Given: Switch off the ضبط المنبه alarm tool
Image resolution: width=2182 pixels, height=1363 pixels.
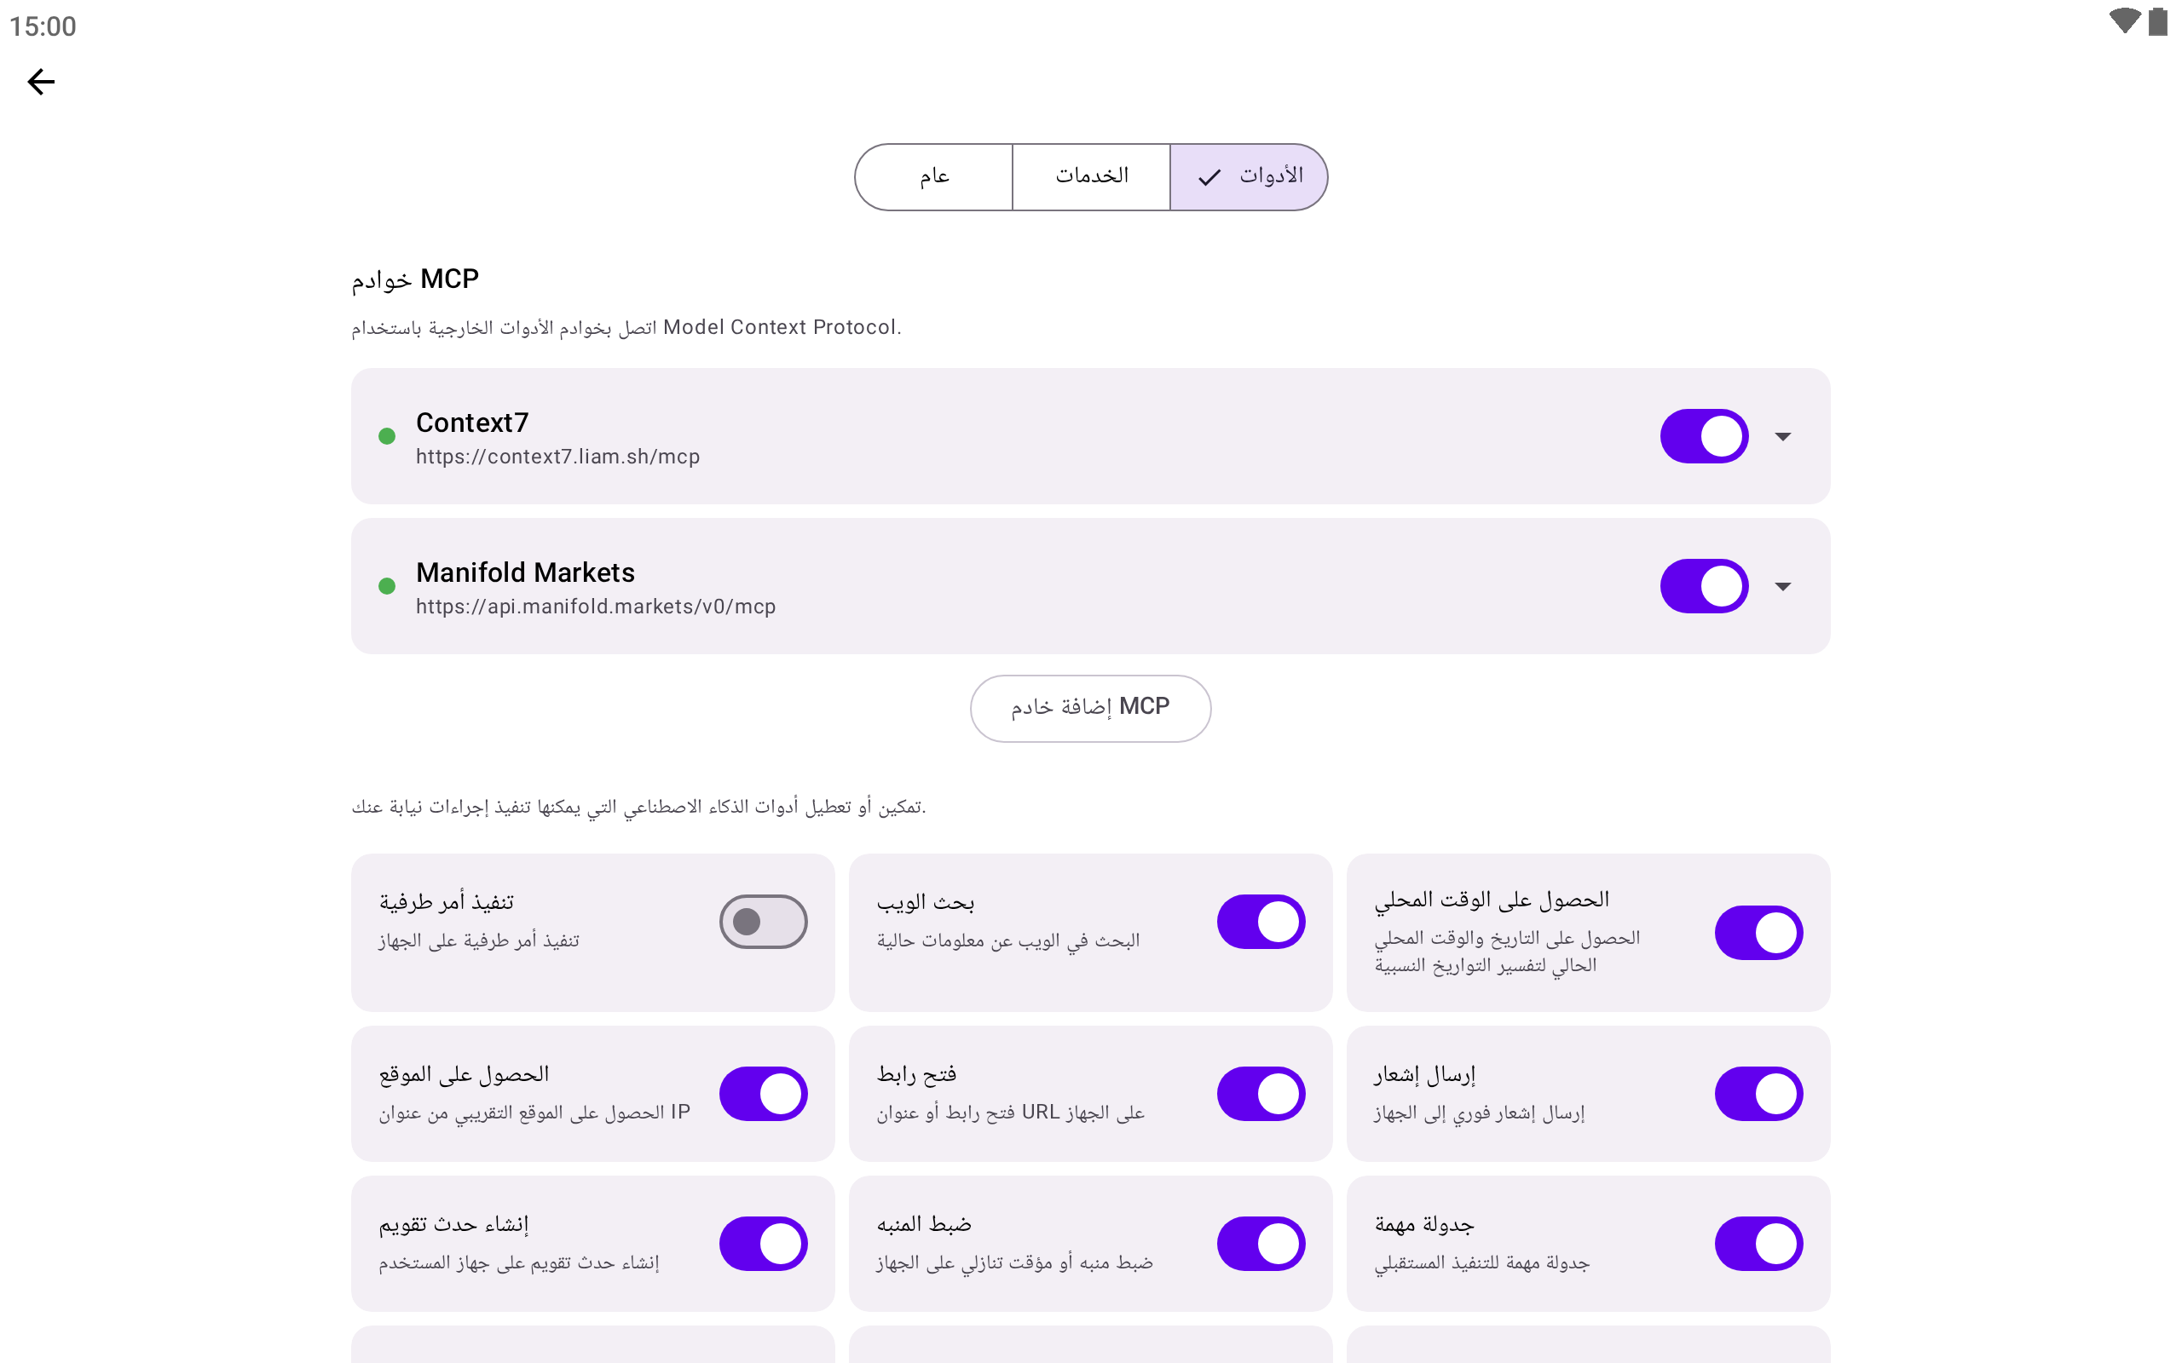Looking at the screenshot, I should click(x=1261, y=1243).
